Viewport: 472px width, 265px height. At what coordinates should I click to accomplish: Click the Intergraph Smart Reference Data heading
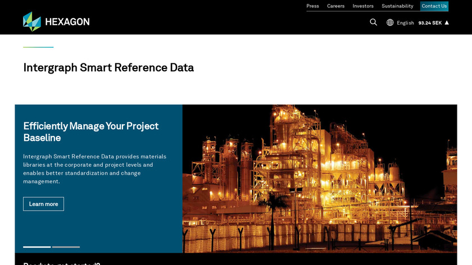pyautogui.click(x=108, y=68)
